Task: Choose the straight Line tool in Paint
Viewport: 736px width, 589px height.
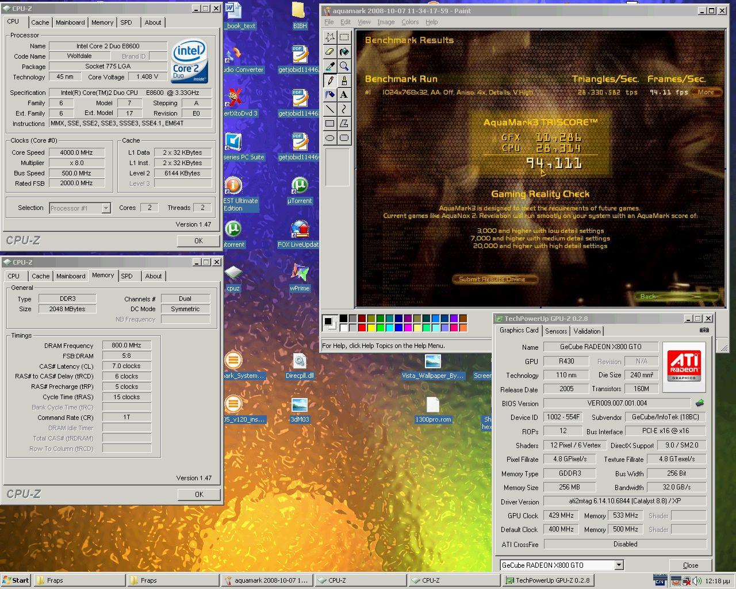Action: tap(330, 109)
